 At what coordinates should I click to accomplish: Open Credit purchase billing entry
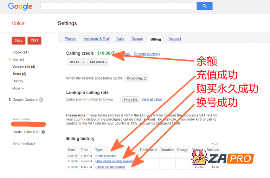(105, 156)
